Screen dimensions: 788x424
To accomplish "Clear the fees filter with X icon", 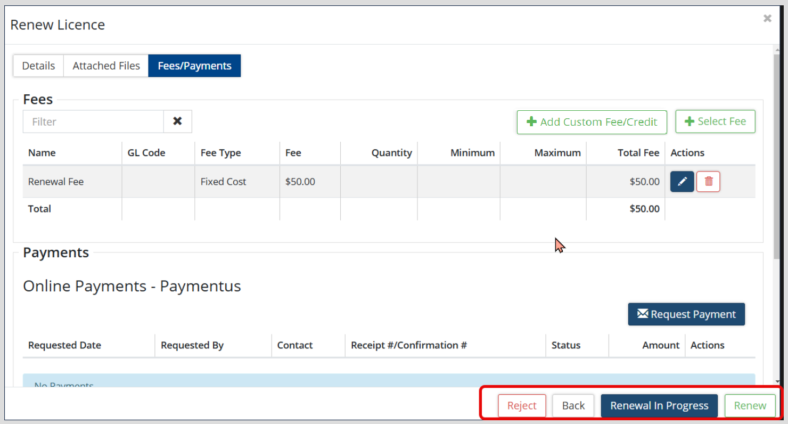I will tap(177, 121).
